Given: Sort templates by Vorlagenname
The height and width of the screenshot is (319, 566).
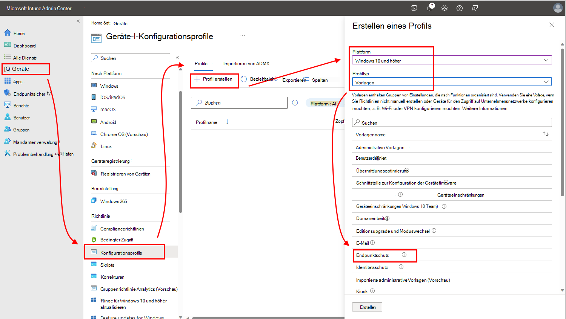Looking at the screenshot, I should click(546, 134).
